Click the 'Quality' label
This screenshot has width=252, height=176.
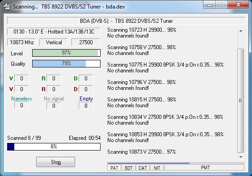pyautogui.click(x=18, y=64)
